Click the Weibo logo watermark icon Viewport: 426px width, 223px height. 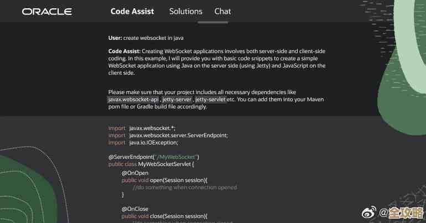pos(369,212)
